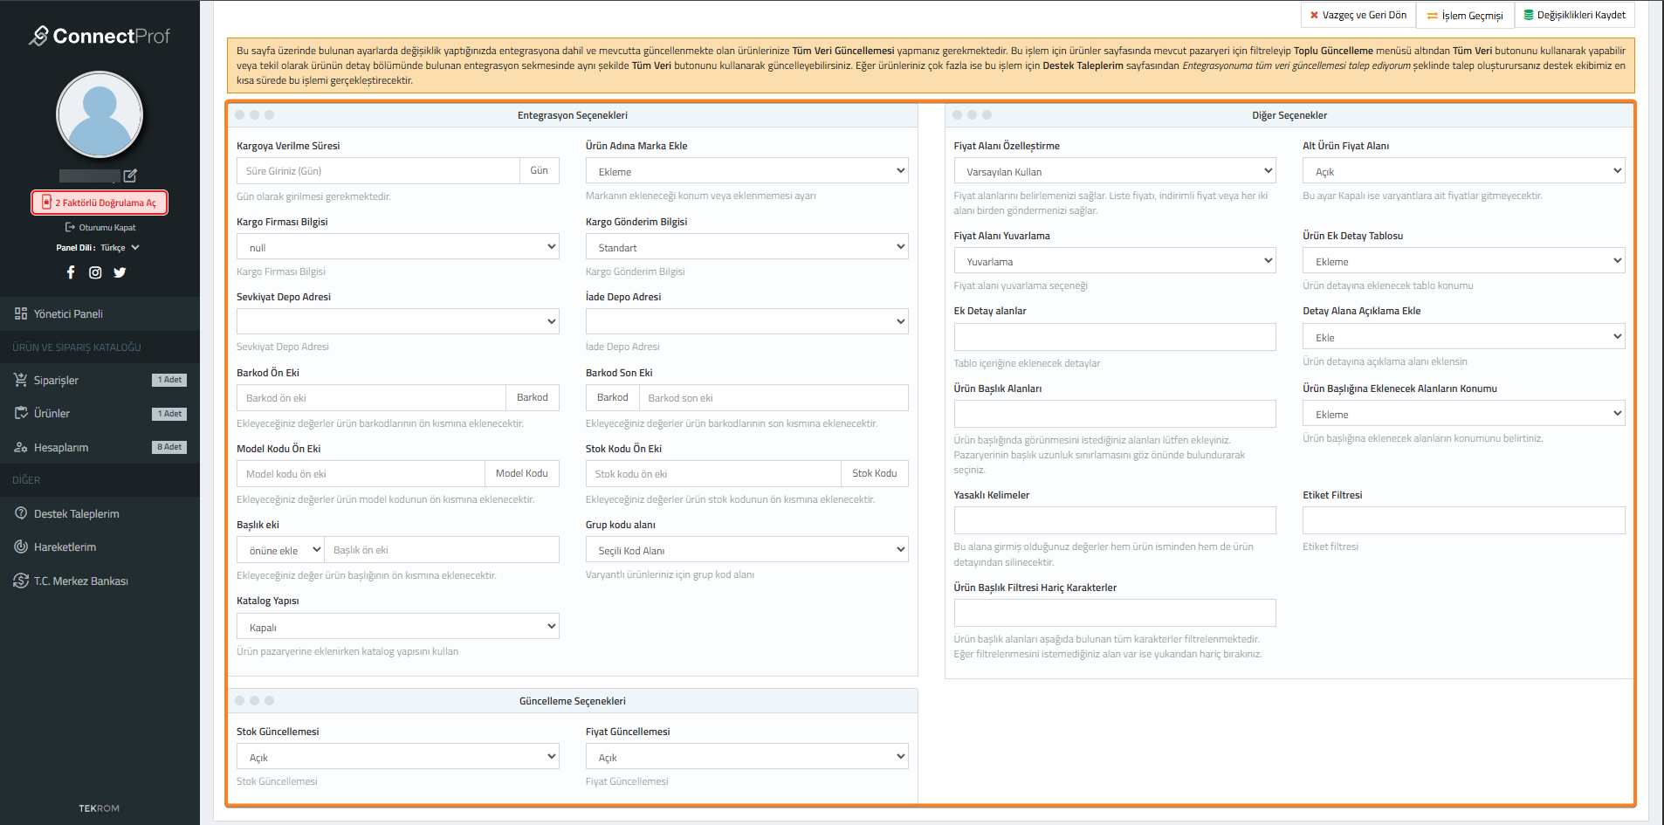
Task: Click the Siparişler cart icon
Action: (21, 380)
